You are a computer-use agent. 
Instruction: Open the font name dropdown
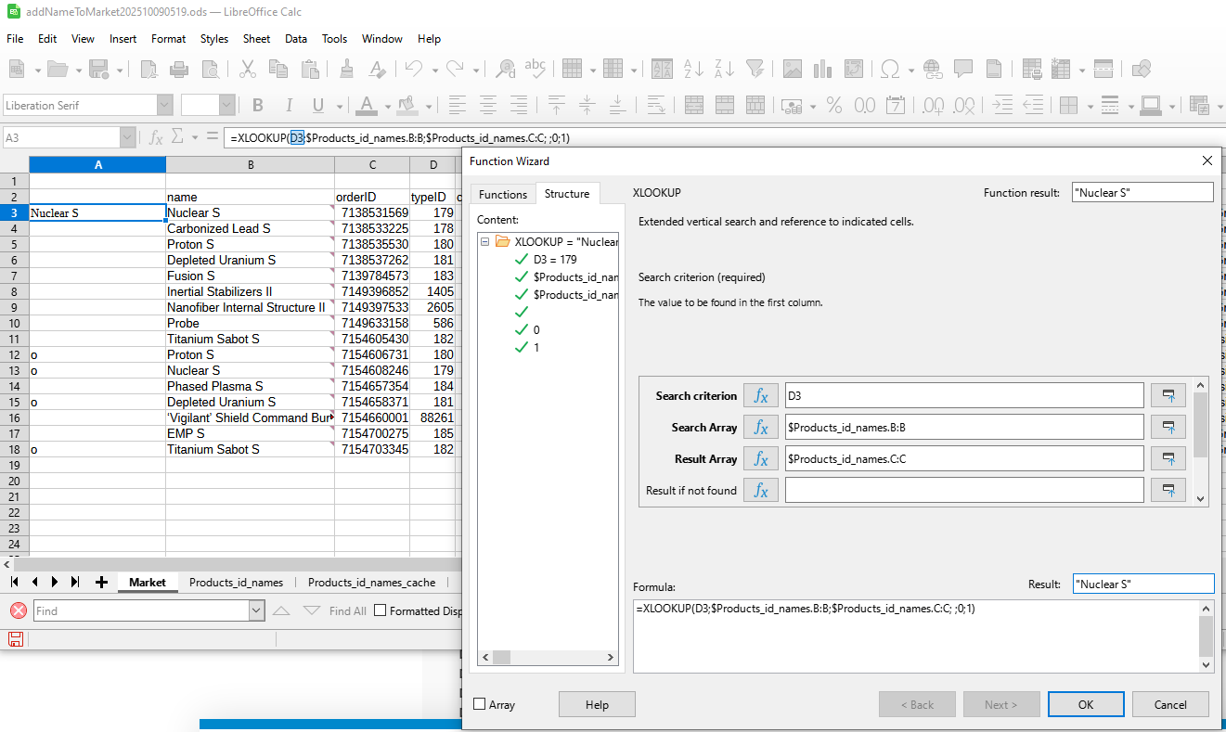click(x=164, y=106)
